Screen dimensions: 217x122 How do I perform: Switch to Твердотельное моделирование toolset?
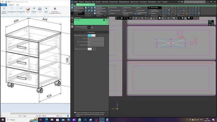78,7
